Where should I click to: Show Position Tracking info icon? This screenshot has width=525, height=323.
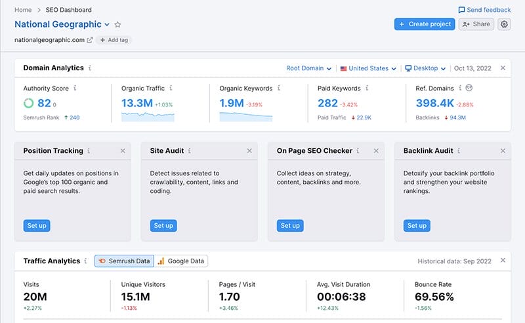pyautogui.click(x=89, y=151)
